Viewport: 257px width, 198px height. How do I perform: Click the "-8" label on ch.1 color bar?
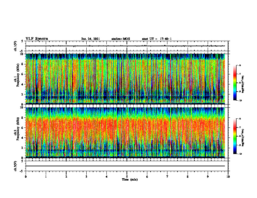(239, 83)
